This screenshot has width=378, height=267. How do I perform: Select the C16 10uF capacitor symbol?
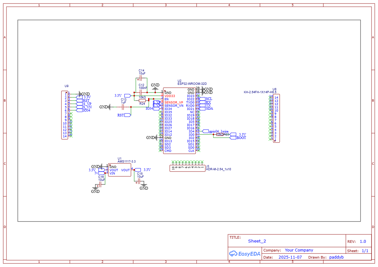[x=101, y=184]
